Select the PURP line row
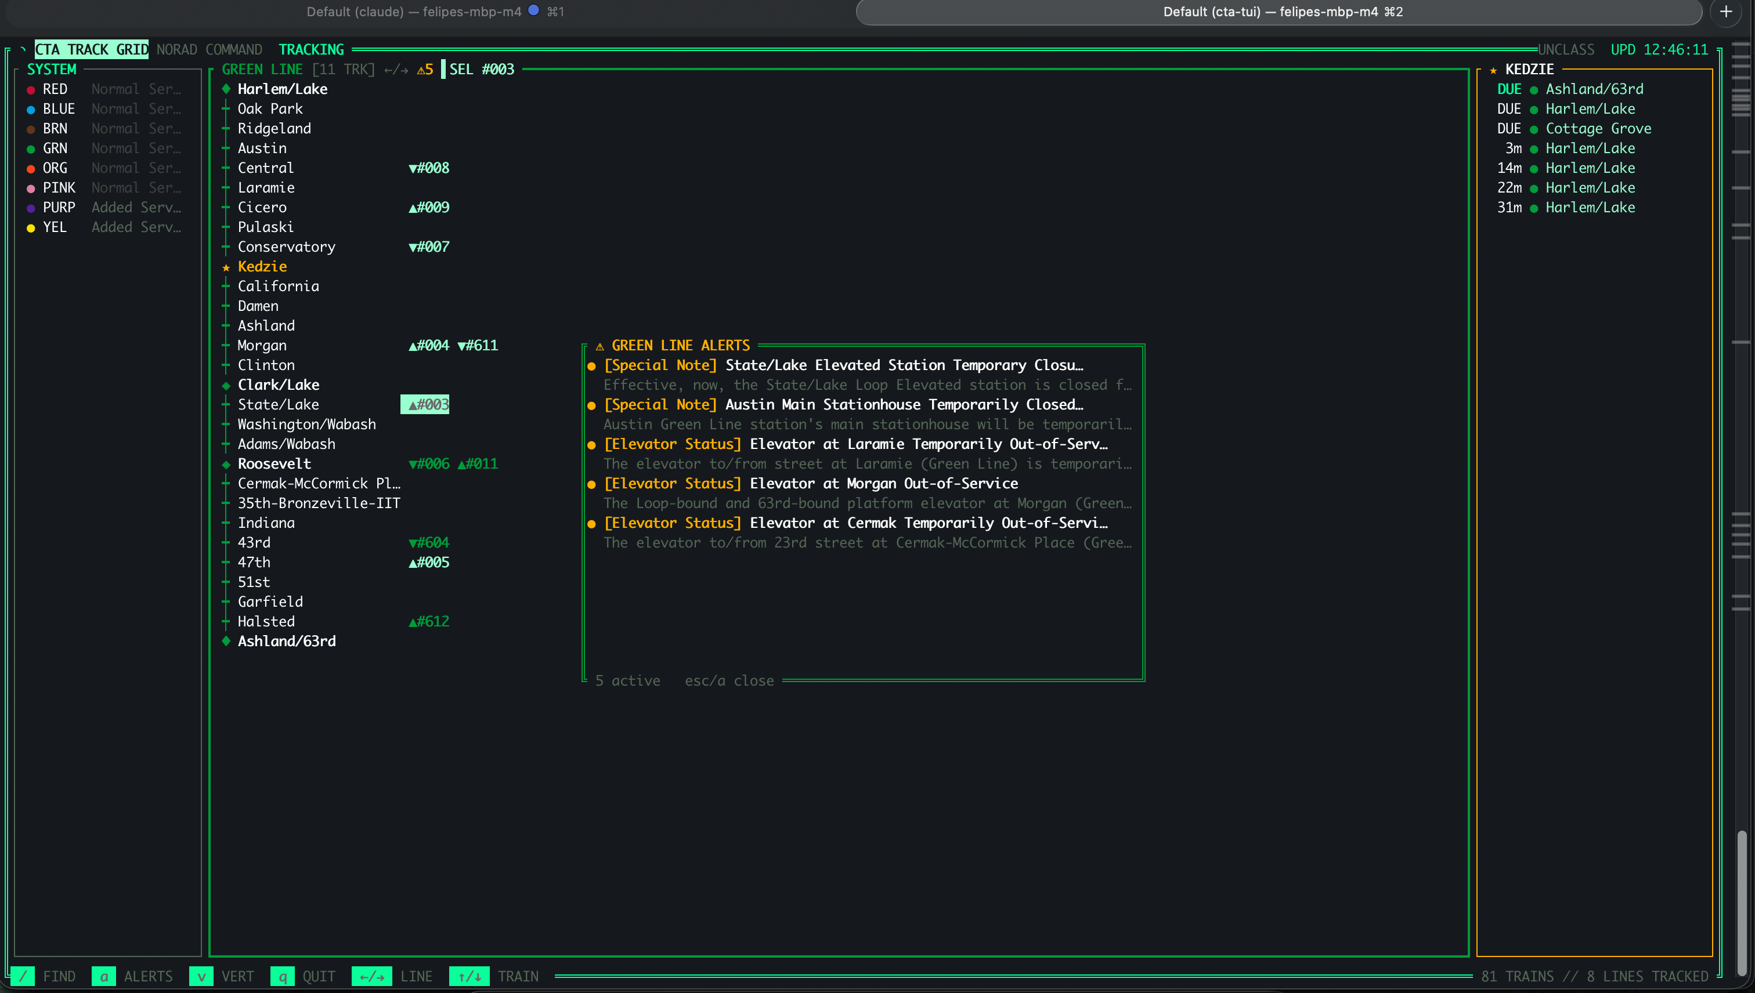Viewport: 1755px width, 993px height. pos(104,207)
